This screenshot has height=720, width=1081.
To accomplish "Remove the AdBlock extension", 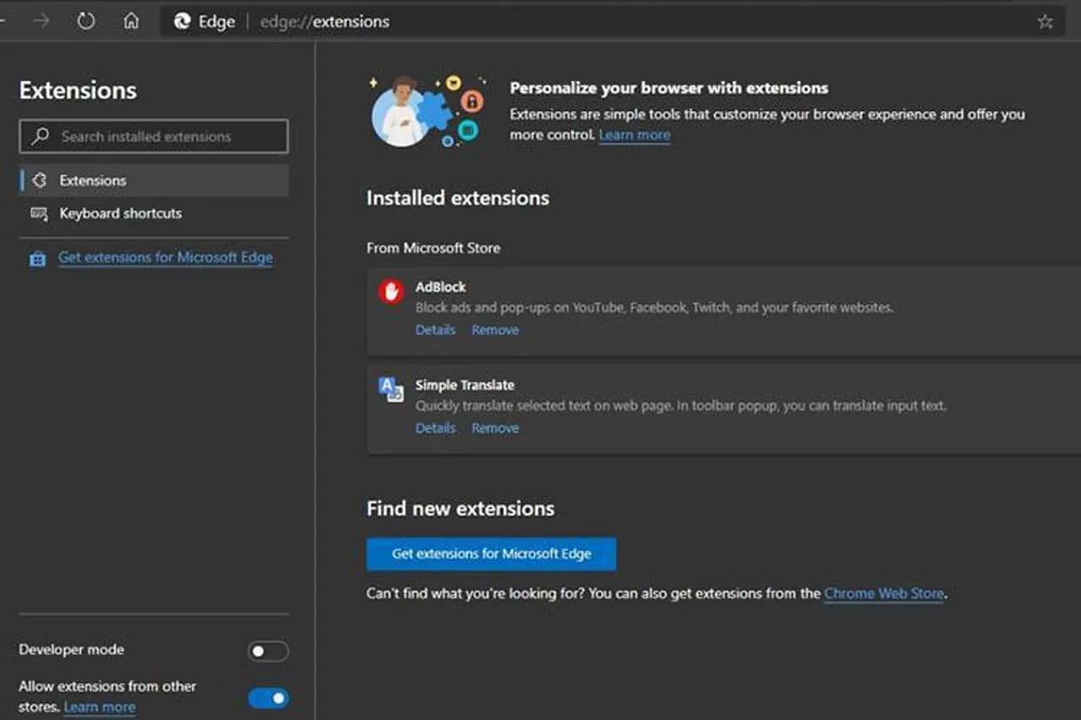I will (495, 330).
